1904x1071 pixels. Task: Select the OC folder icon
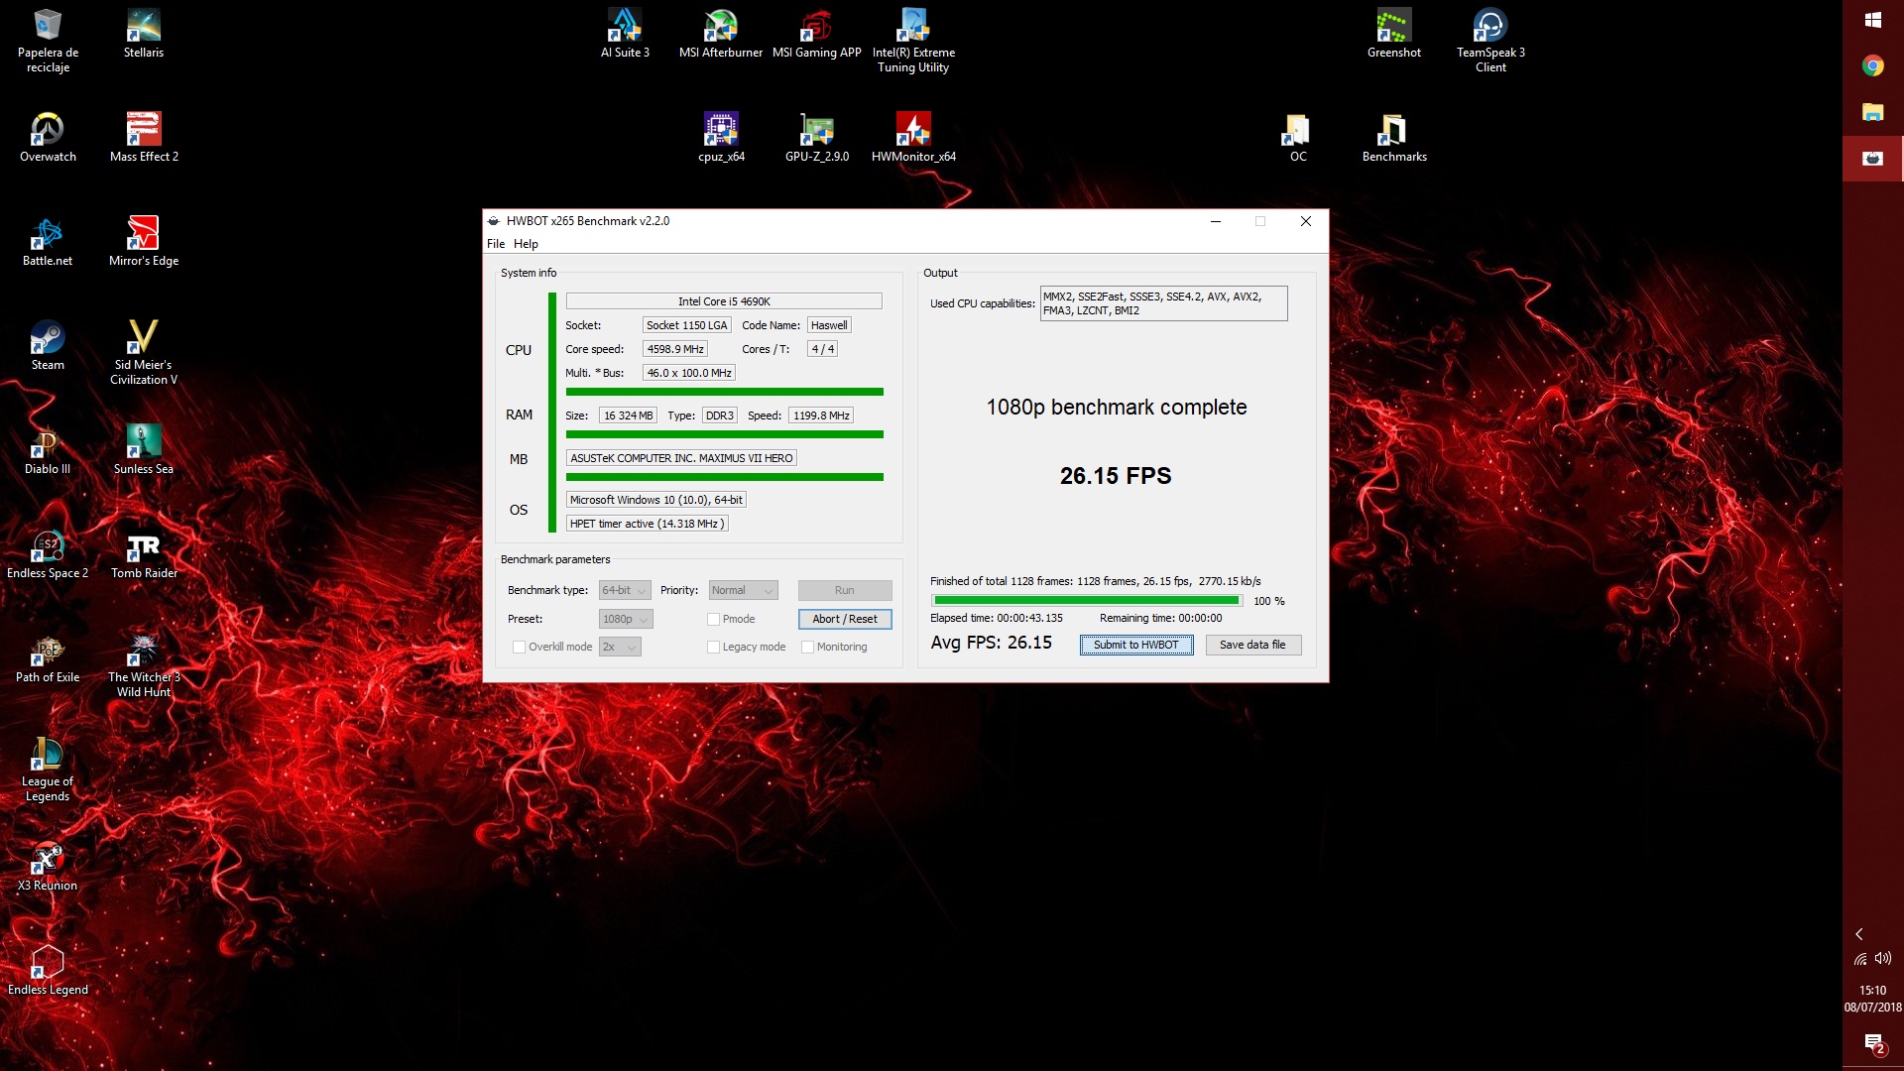[1298, 138]
